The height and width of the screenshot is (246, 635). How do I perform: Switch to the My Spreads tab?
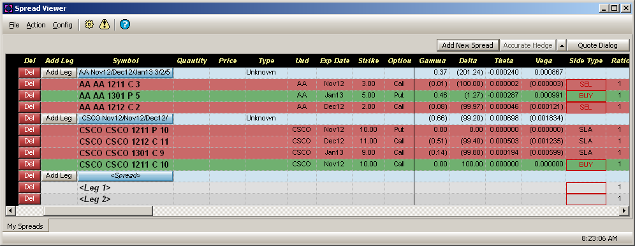(x=25, y=226)
